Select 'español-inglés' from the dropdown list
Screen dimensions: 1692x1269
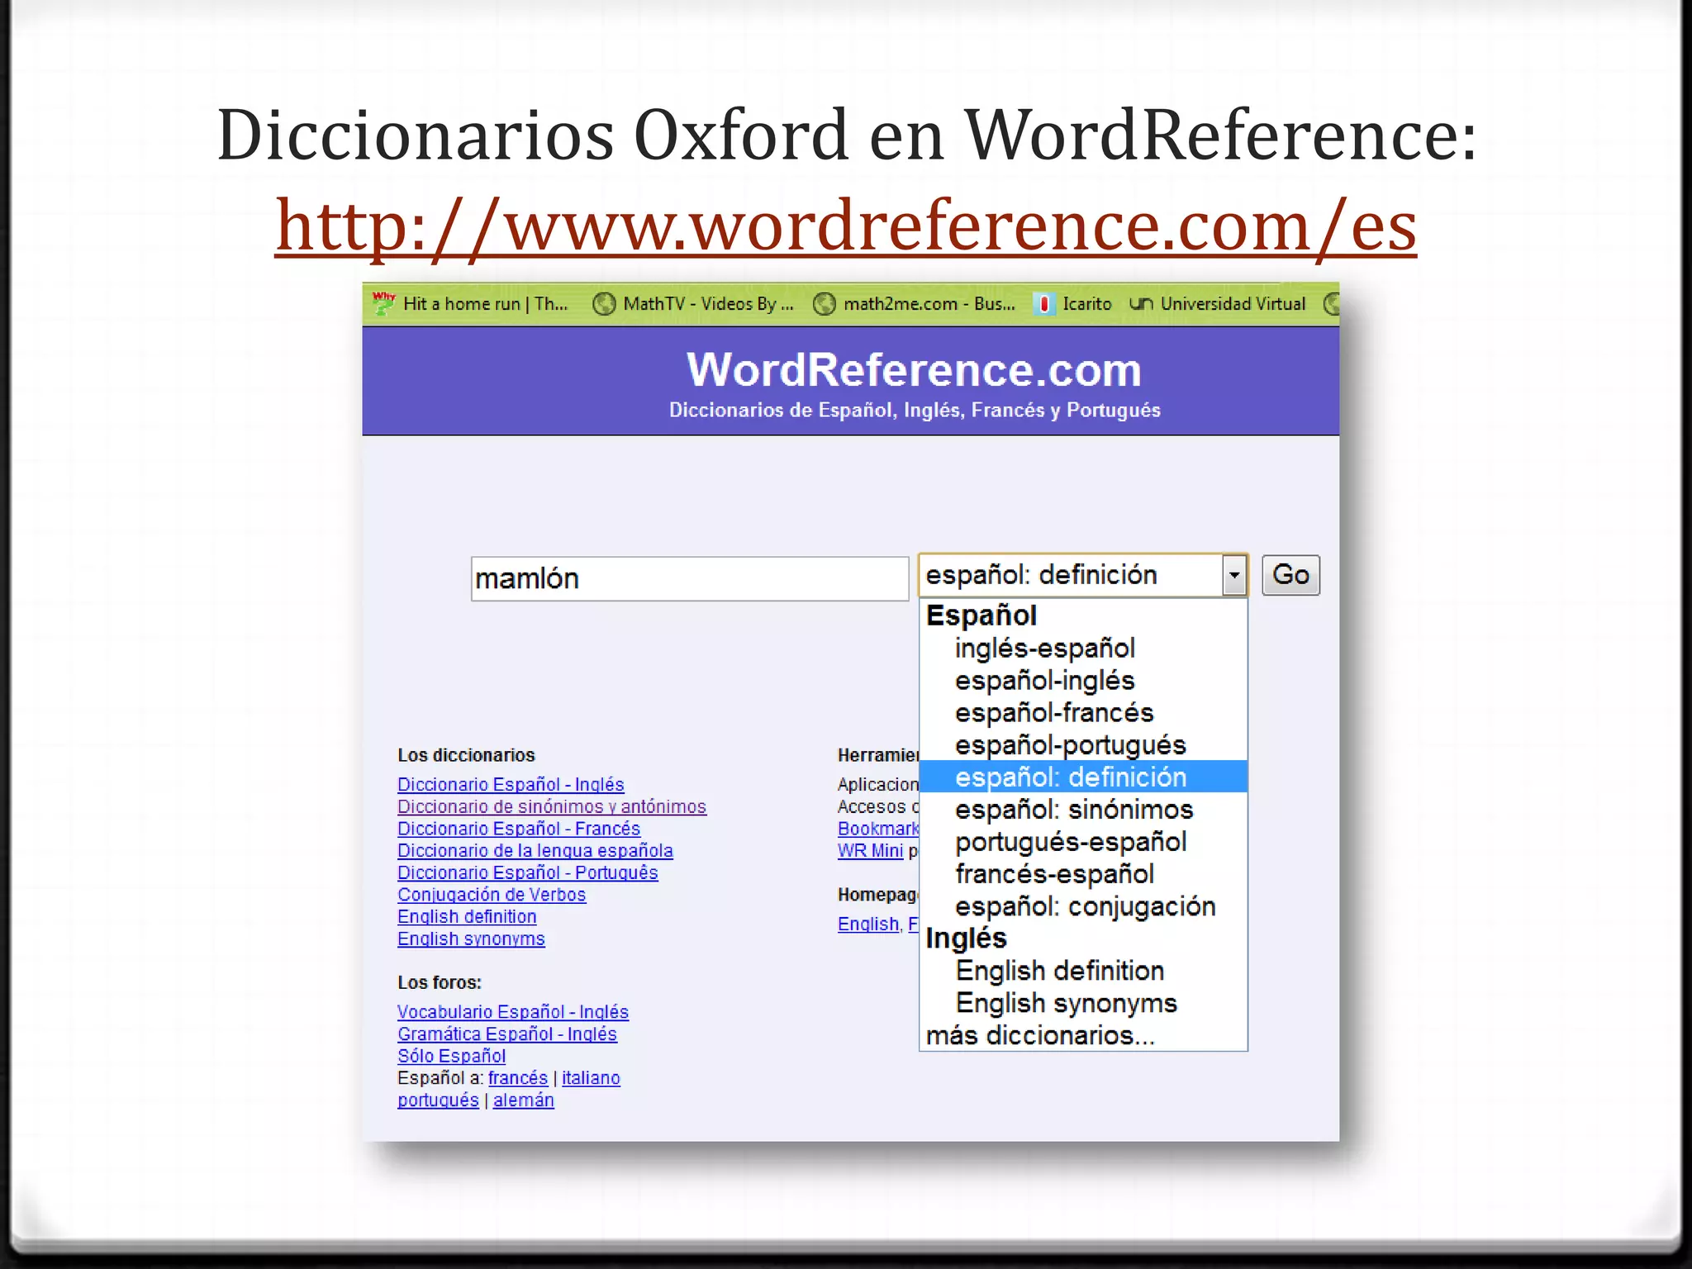[x=1083, y=681]
